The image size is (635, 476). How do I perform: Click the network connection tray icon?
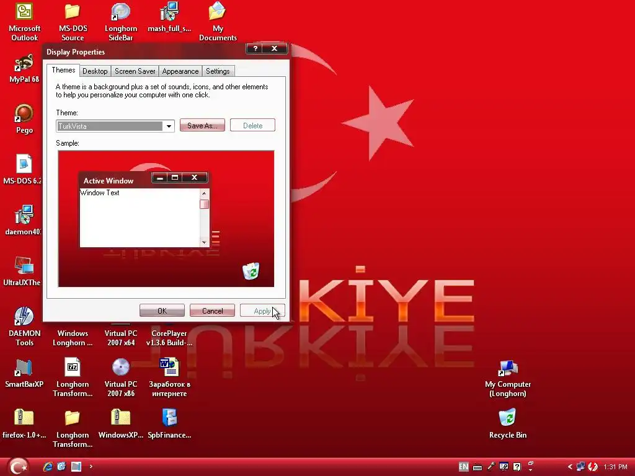point(580,467)
